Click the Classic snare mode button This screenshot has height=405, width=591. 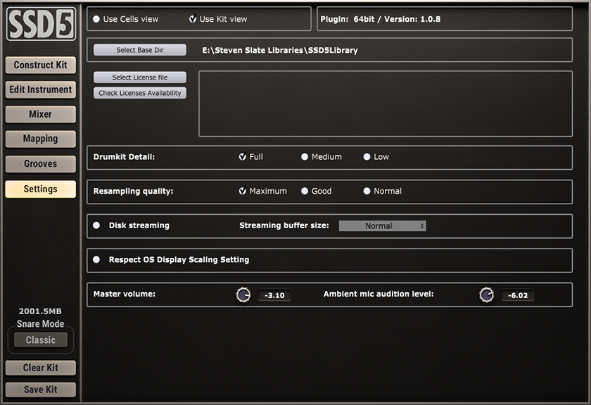[x=40, y=340]
